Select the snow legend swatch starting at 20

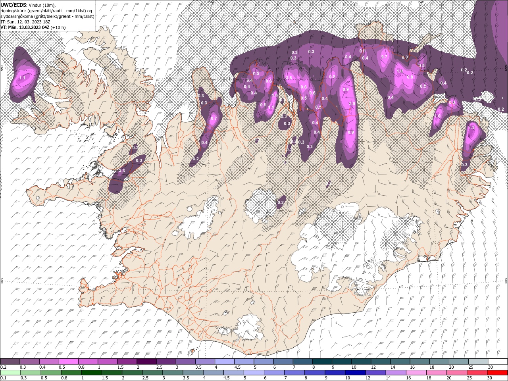tap(459, 362)
